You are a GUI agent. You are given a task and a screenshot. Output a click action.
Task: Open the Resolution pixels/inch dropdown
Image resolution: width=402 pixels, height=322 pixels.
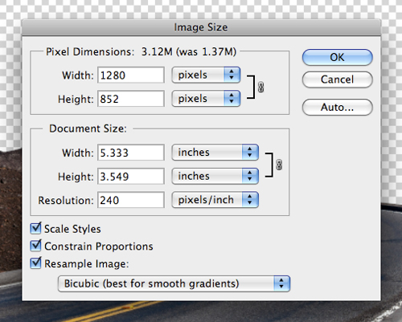[215, 200]
